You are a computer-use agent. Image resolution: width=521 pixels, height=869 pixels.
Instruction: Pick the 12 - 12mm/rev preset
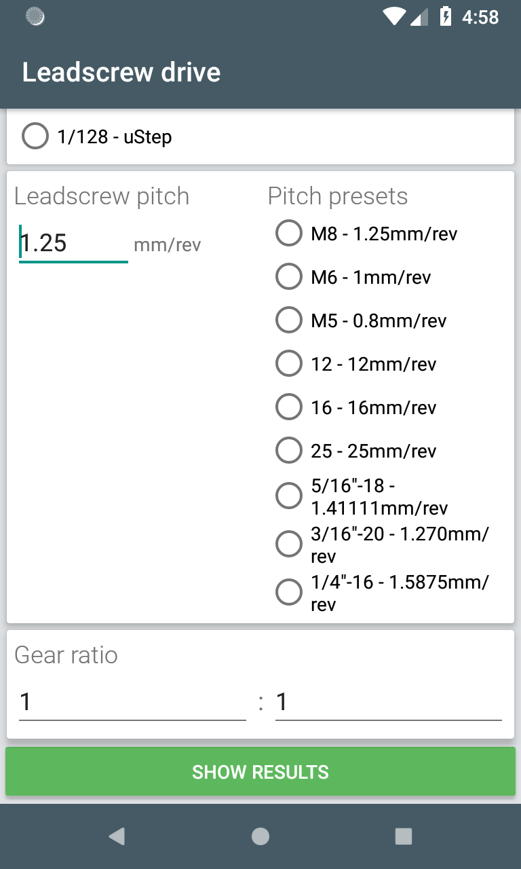pyautogui.click(x=355, y=364)
